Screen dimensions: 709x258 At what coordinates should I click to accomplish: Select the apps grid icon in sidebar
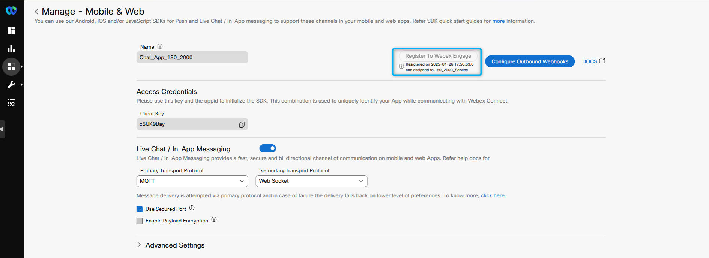pyautogui.click(x=11, y=67)
